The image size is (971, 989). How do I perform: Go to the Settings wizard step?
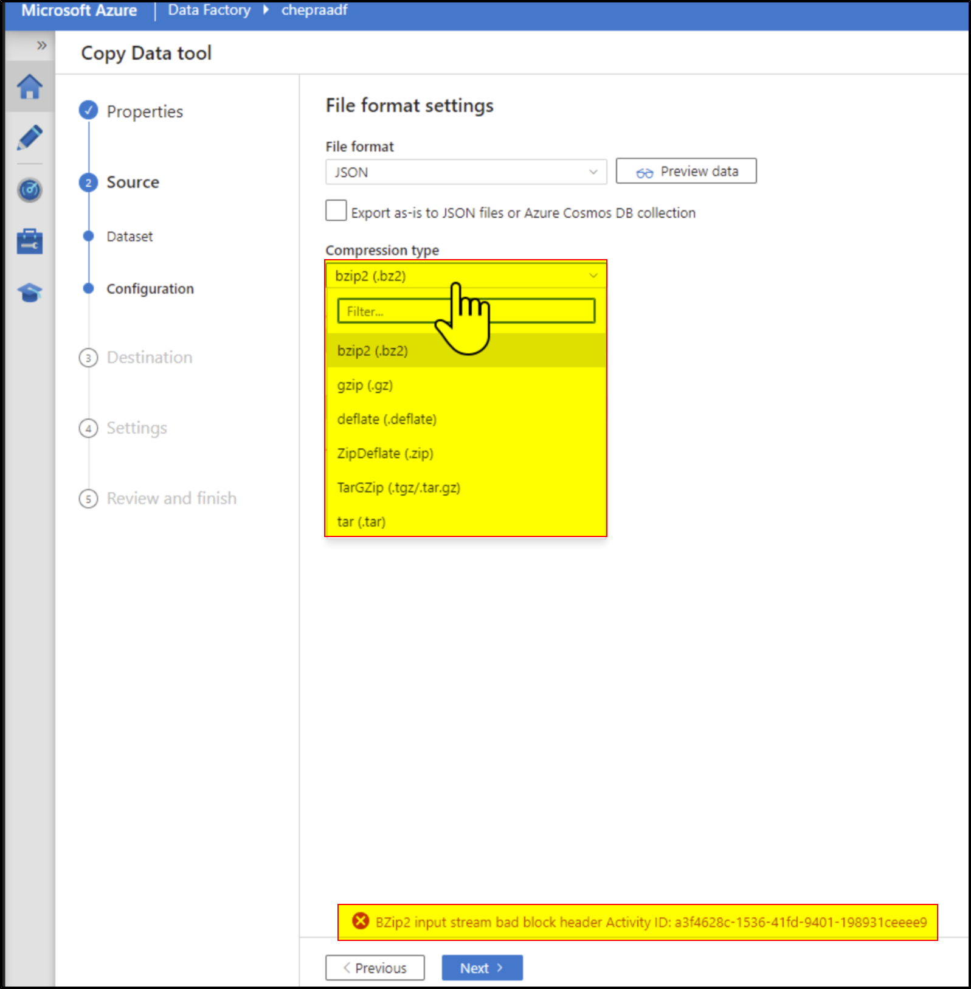pyautogui.click(x=137, y=428)
